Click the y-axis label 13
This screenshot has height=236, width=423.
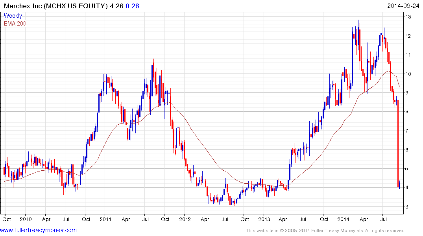pyautogui.click(x=408, y=17)
